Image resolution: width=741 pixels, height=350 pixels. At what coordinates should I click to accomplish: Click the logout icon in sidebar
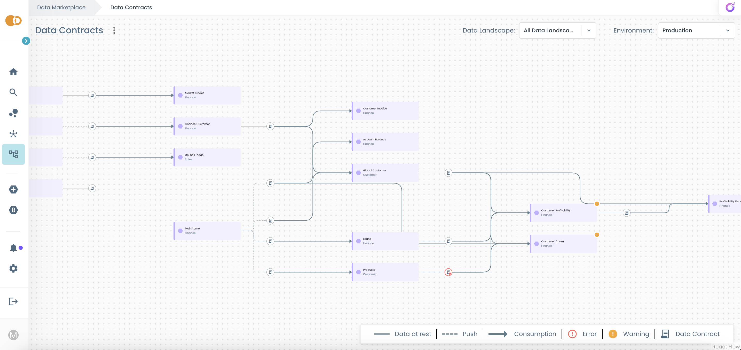tap(13, 301)
